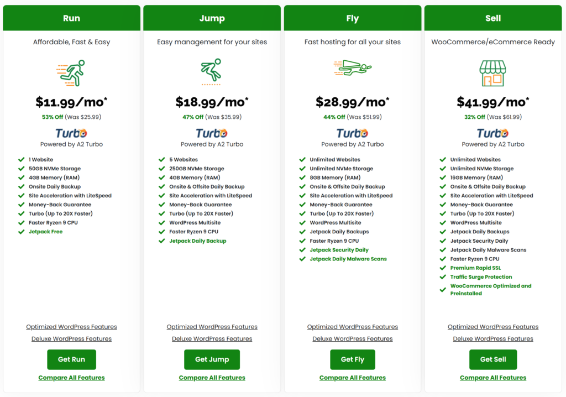Click checkmark next to Premium Rapid SSL
The height and width of the screenshot is (397, 566).
(443, 268)
